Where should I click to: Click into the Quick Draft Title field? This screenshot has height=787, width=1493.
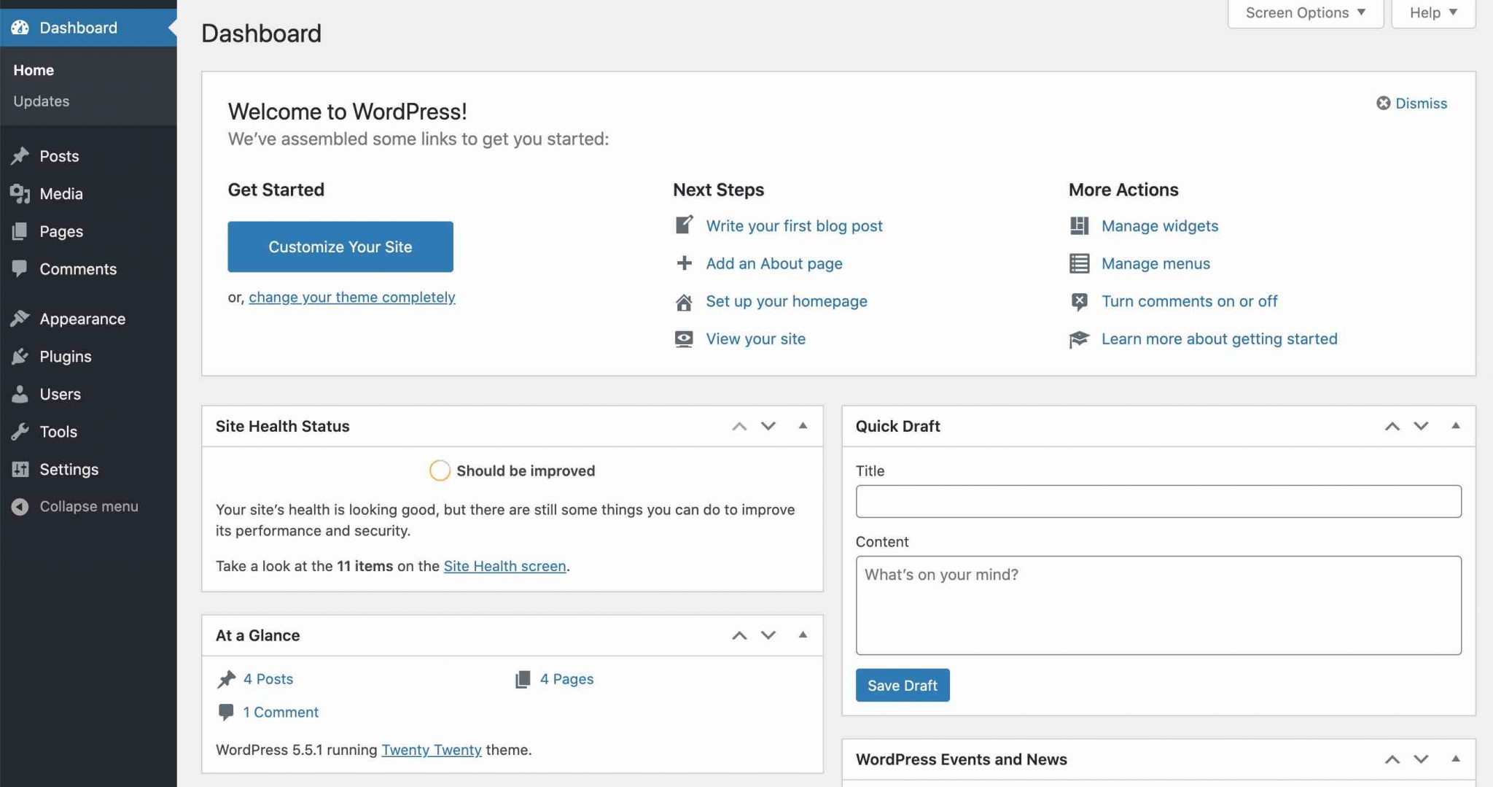point(1158,501)
